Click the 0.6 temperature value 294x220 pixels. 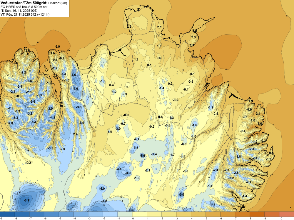click(159, 58)
